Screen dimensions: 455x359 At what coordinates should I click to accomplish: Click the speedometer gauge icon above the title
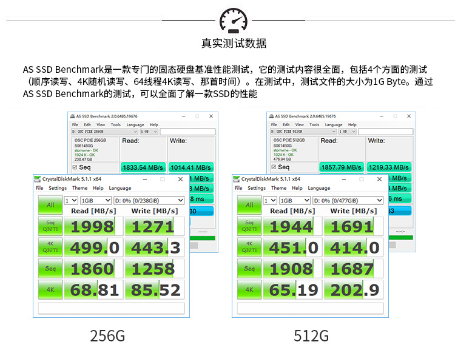234,21
